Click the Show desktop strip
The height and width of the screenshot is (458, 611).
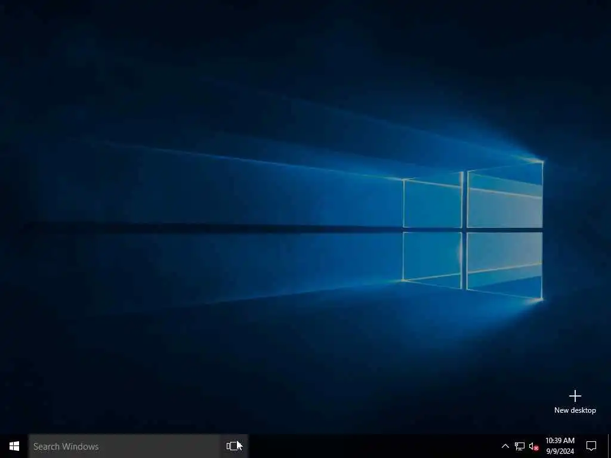click(609, 446)
